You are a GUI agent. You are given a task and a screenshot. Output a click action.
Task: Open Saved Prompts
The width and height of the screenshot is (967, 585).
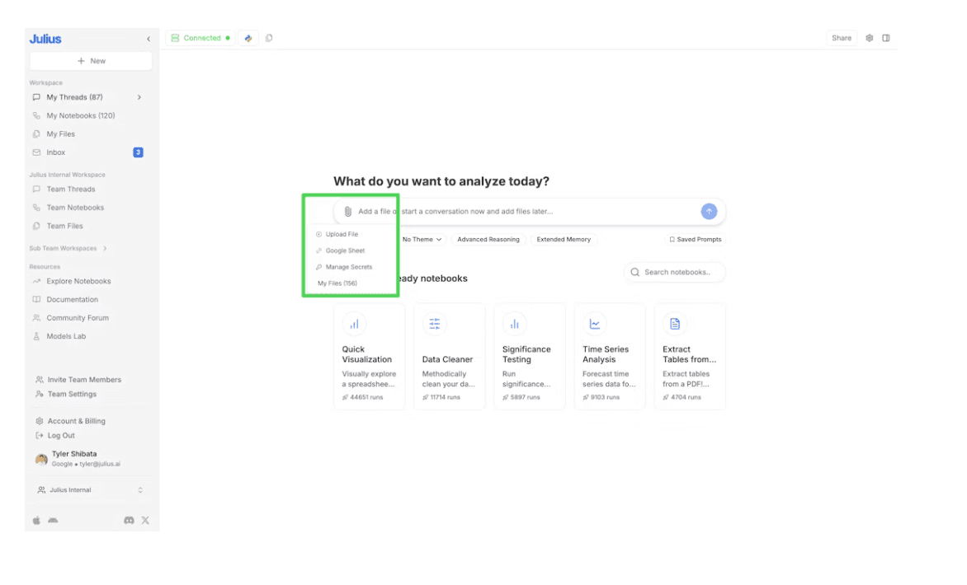696,239
